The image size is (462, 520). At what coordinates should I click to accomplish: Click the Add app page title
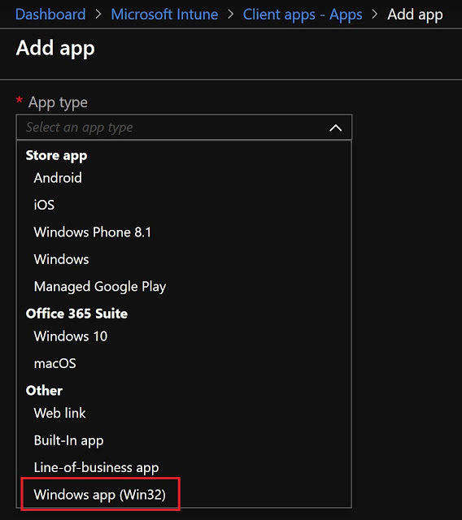point(55,49)
